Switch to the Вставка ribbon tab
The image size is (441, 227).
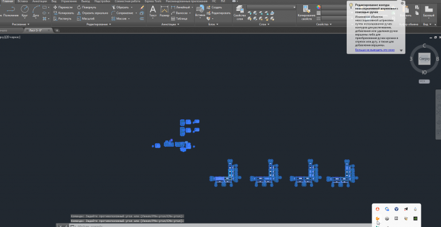point(22,1)
